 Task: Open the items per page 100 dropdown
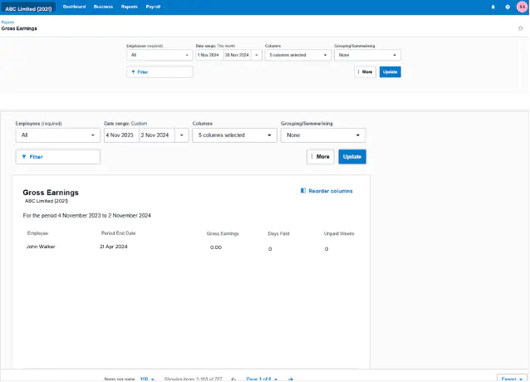tap(147, 379)
